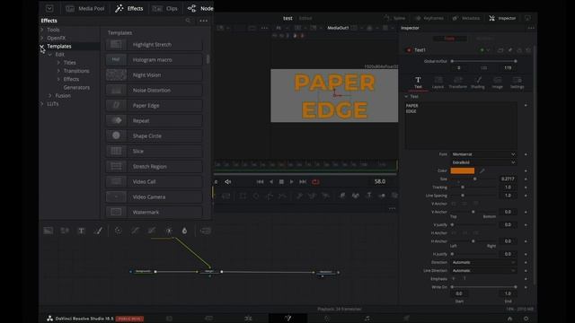This screenshot has width=575, height=323.
Task: Open the Fairlight page in bottom bar
Action: click(367, 319)
